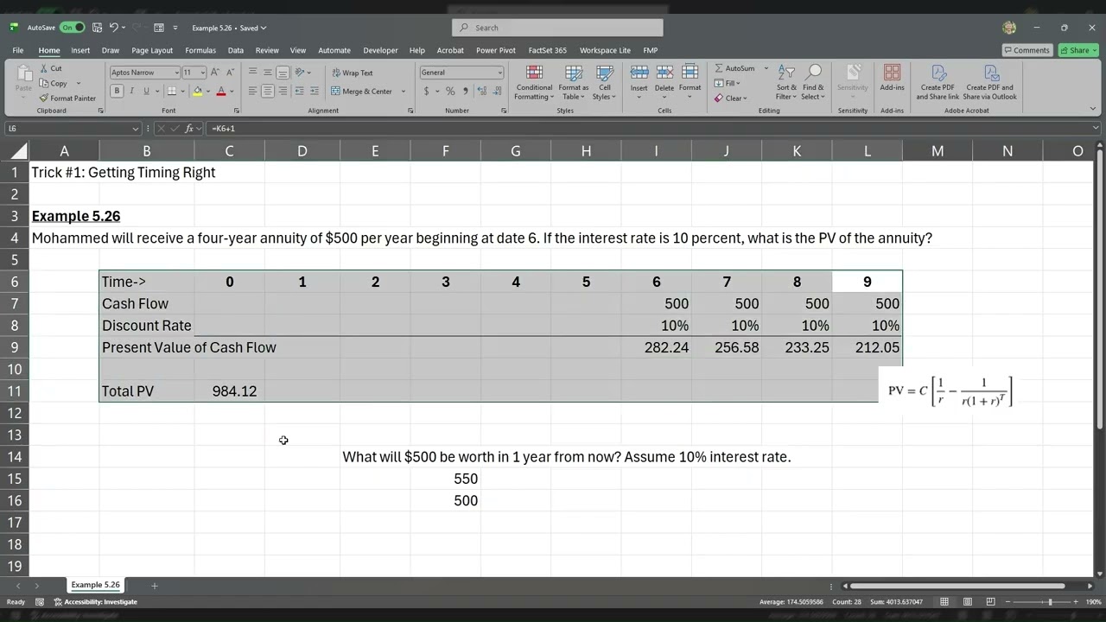Screen dimensions: 1106x622
Task: Apply the red font color A
Action: (x=221, y=91)
